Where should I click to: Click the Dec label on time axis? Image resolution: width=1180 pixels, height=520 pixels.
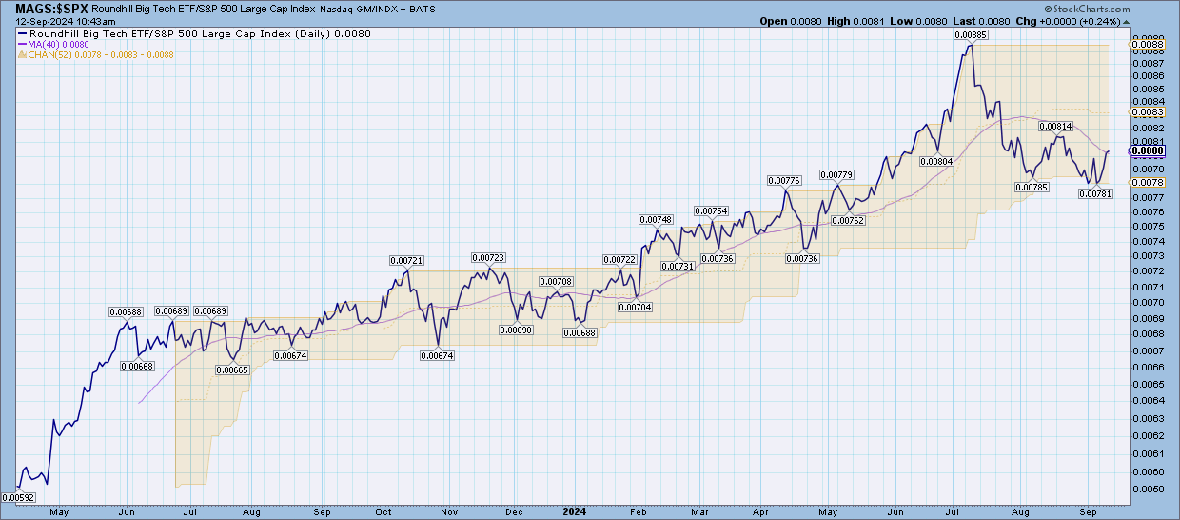tap(512, 511)
